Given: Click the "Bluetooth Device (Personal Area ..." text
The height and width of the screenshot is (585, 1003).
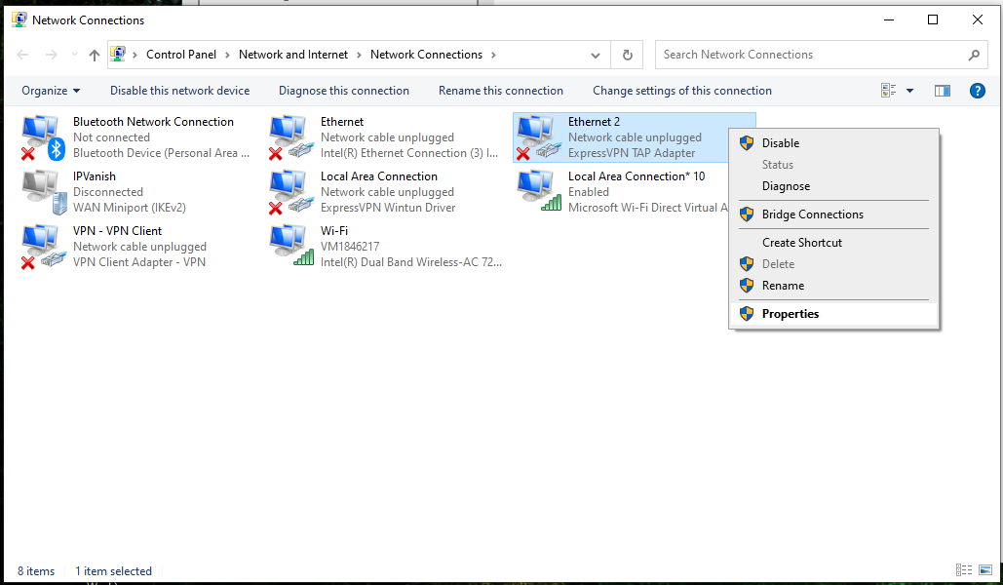Looking at the screenshot, I should tap(161, 153).
